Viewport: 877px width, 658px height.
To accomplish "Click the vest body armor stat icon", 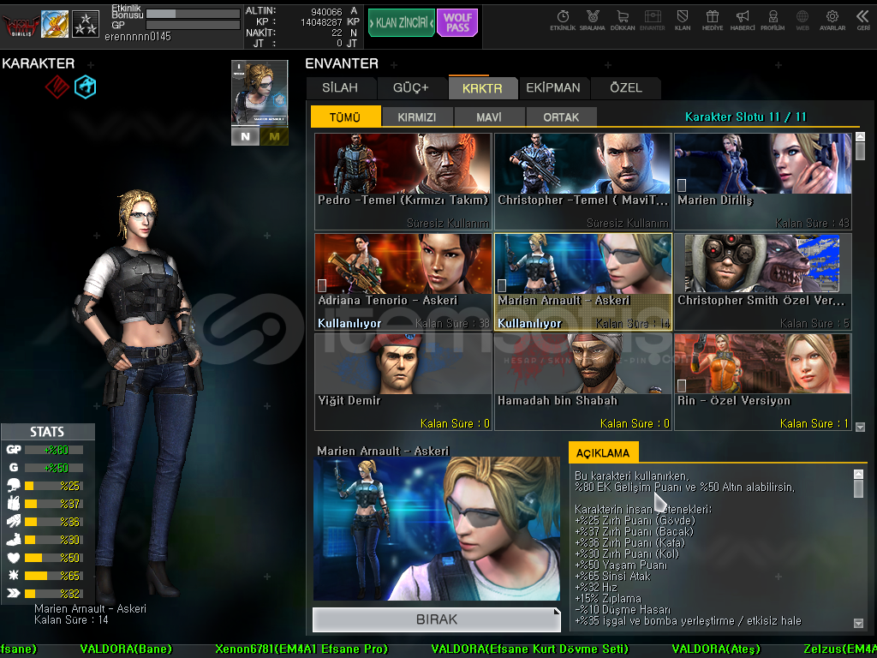I will click(x=14, y=504).
